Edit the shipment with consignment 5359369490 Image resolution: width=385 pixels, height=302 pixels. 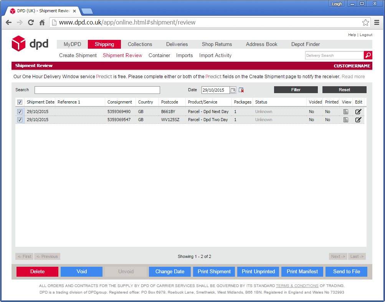click(358, 112)
